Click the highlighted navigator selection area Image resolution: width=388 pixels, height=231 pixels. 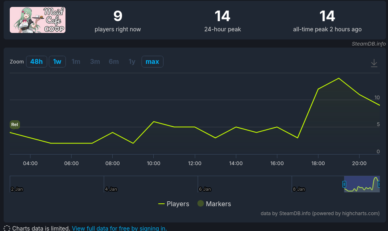pos(362,184)
